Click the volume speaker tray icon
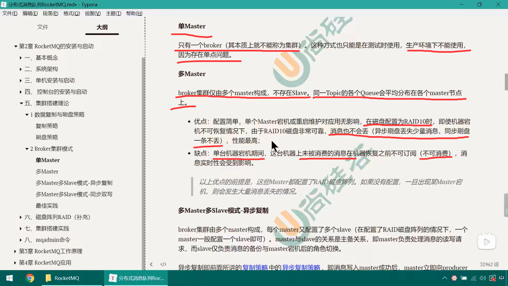This screenshot has height=286, width=508. click(483, 278)
